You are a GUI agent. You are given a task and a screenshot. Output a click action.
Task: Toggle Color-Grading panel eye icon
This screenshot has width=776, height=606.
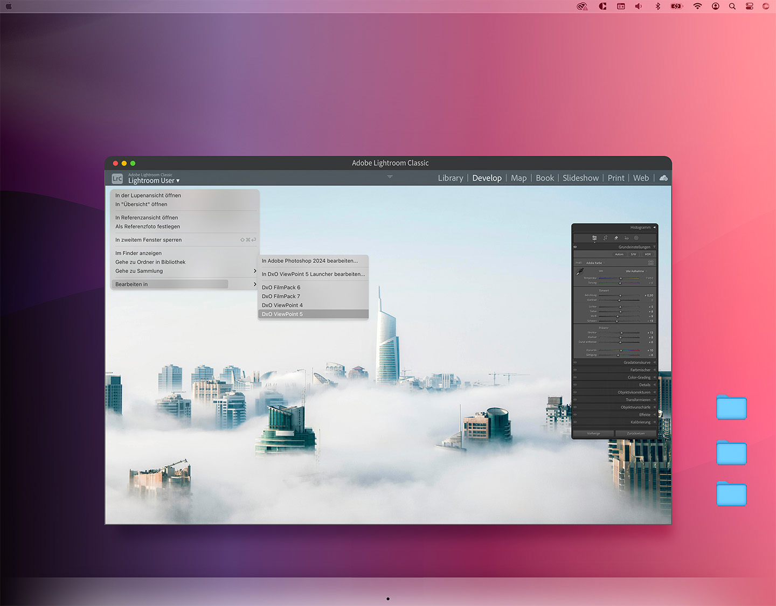point(575,378)
